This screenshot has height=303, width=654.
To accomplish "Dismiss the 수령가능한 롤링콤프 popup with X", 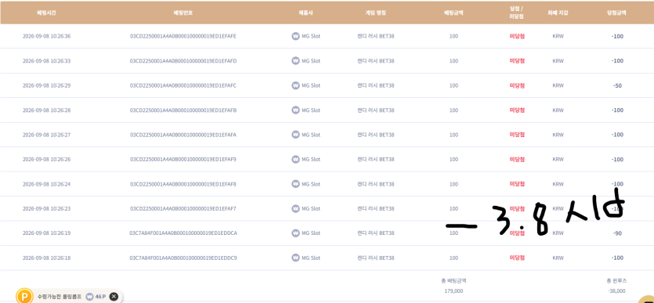I will pos(114,297).
